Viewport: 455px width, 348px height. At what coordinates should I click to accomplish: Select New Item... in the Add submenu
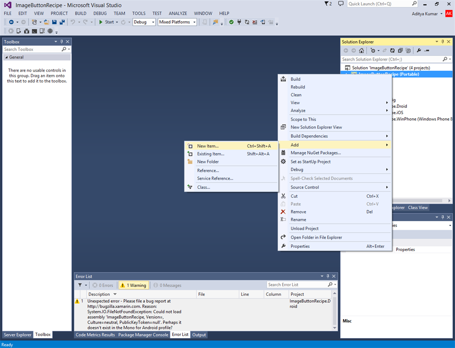coord(232,146)
